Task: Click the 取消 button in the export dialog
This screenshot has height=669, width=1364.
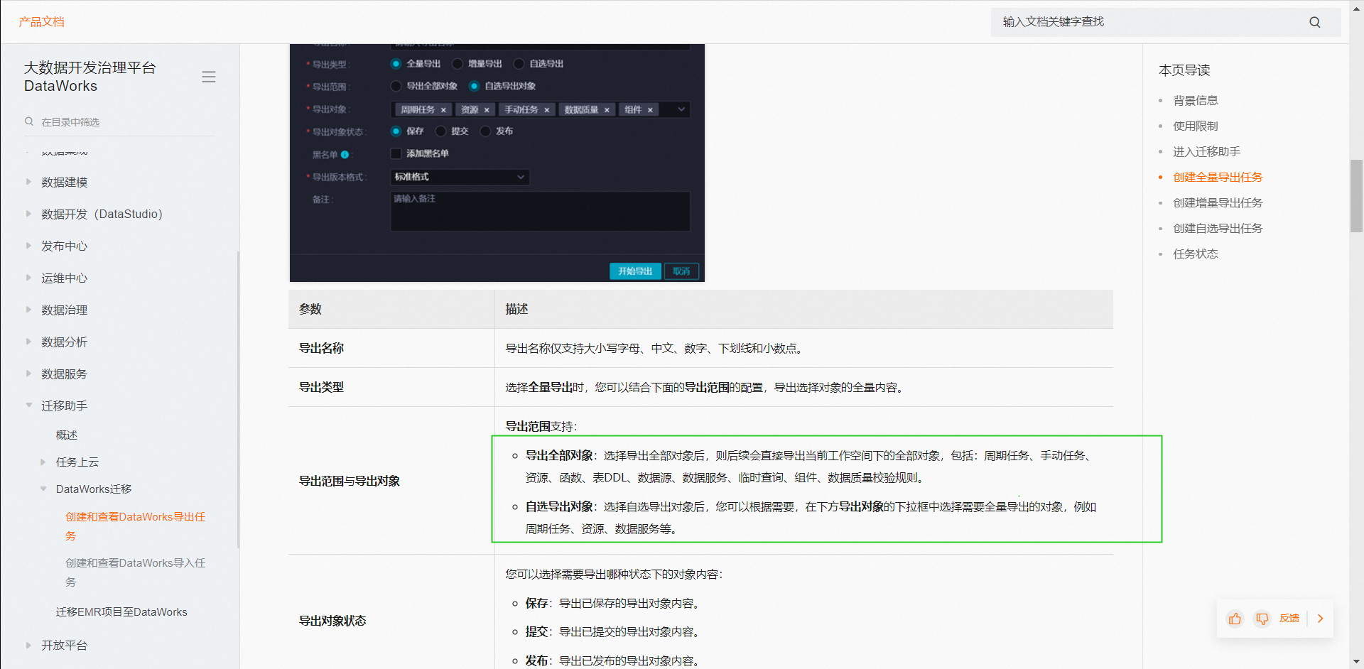Action: tap(681, 271)
